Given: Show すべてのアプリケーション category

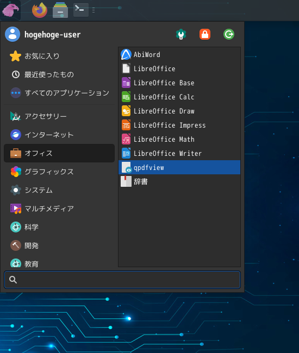Looking at the screenshot, I should point(59,93).
